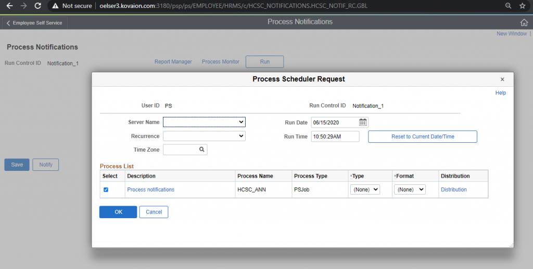Click Reset to Current Date/Time
This screenshot has width=533, height=269.
[x=423, y=137]
